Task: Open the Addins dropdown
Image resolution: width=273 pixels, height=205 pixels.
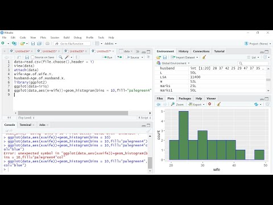Action: tap(110, 43)
